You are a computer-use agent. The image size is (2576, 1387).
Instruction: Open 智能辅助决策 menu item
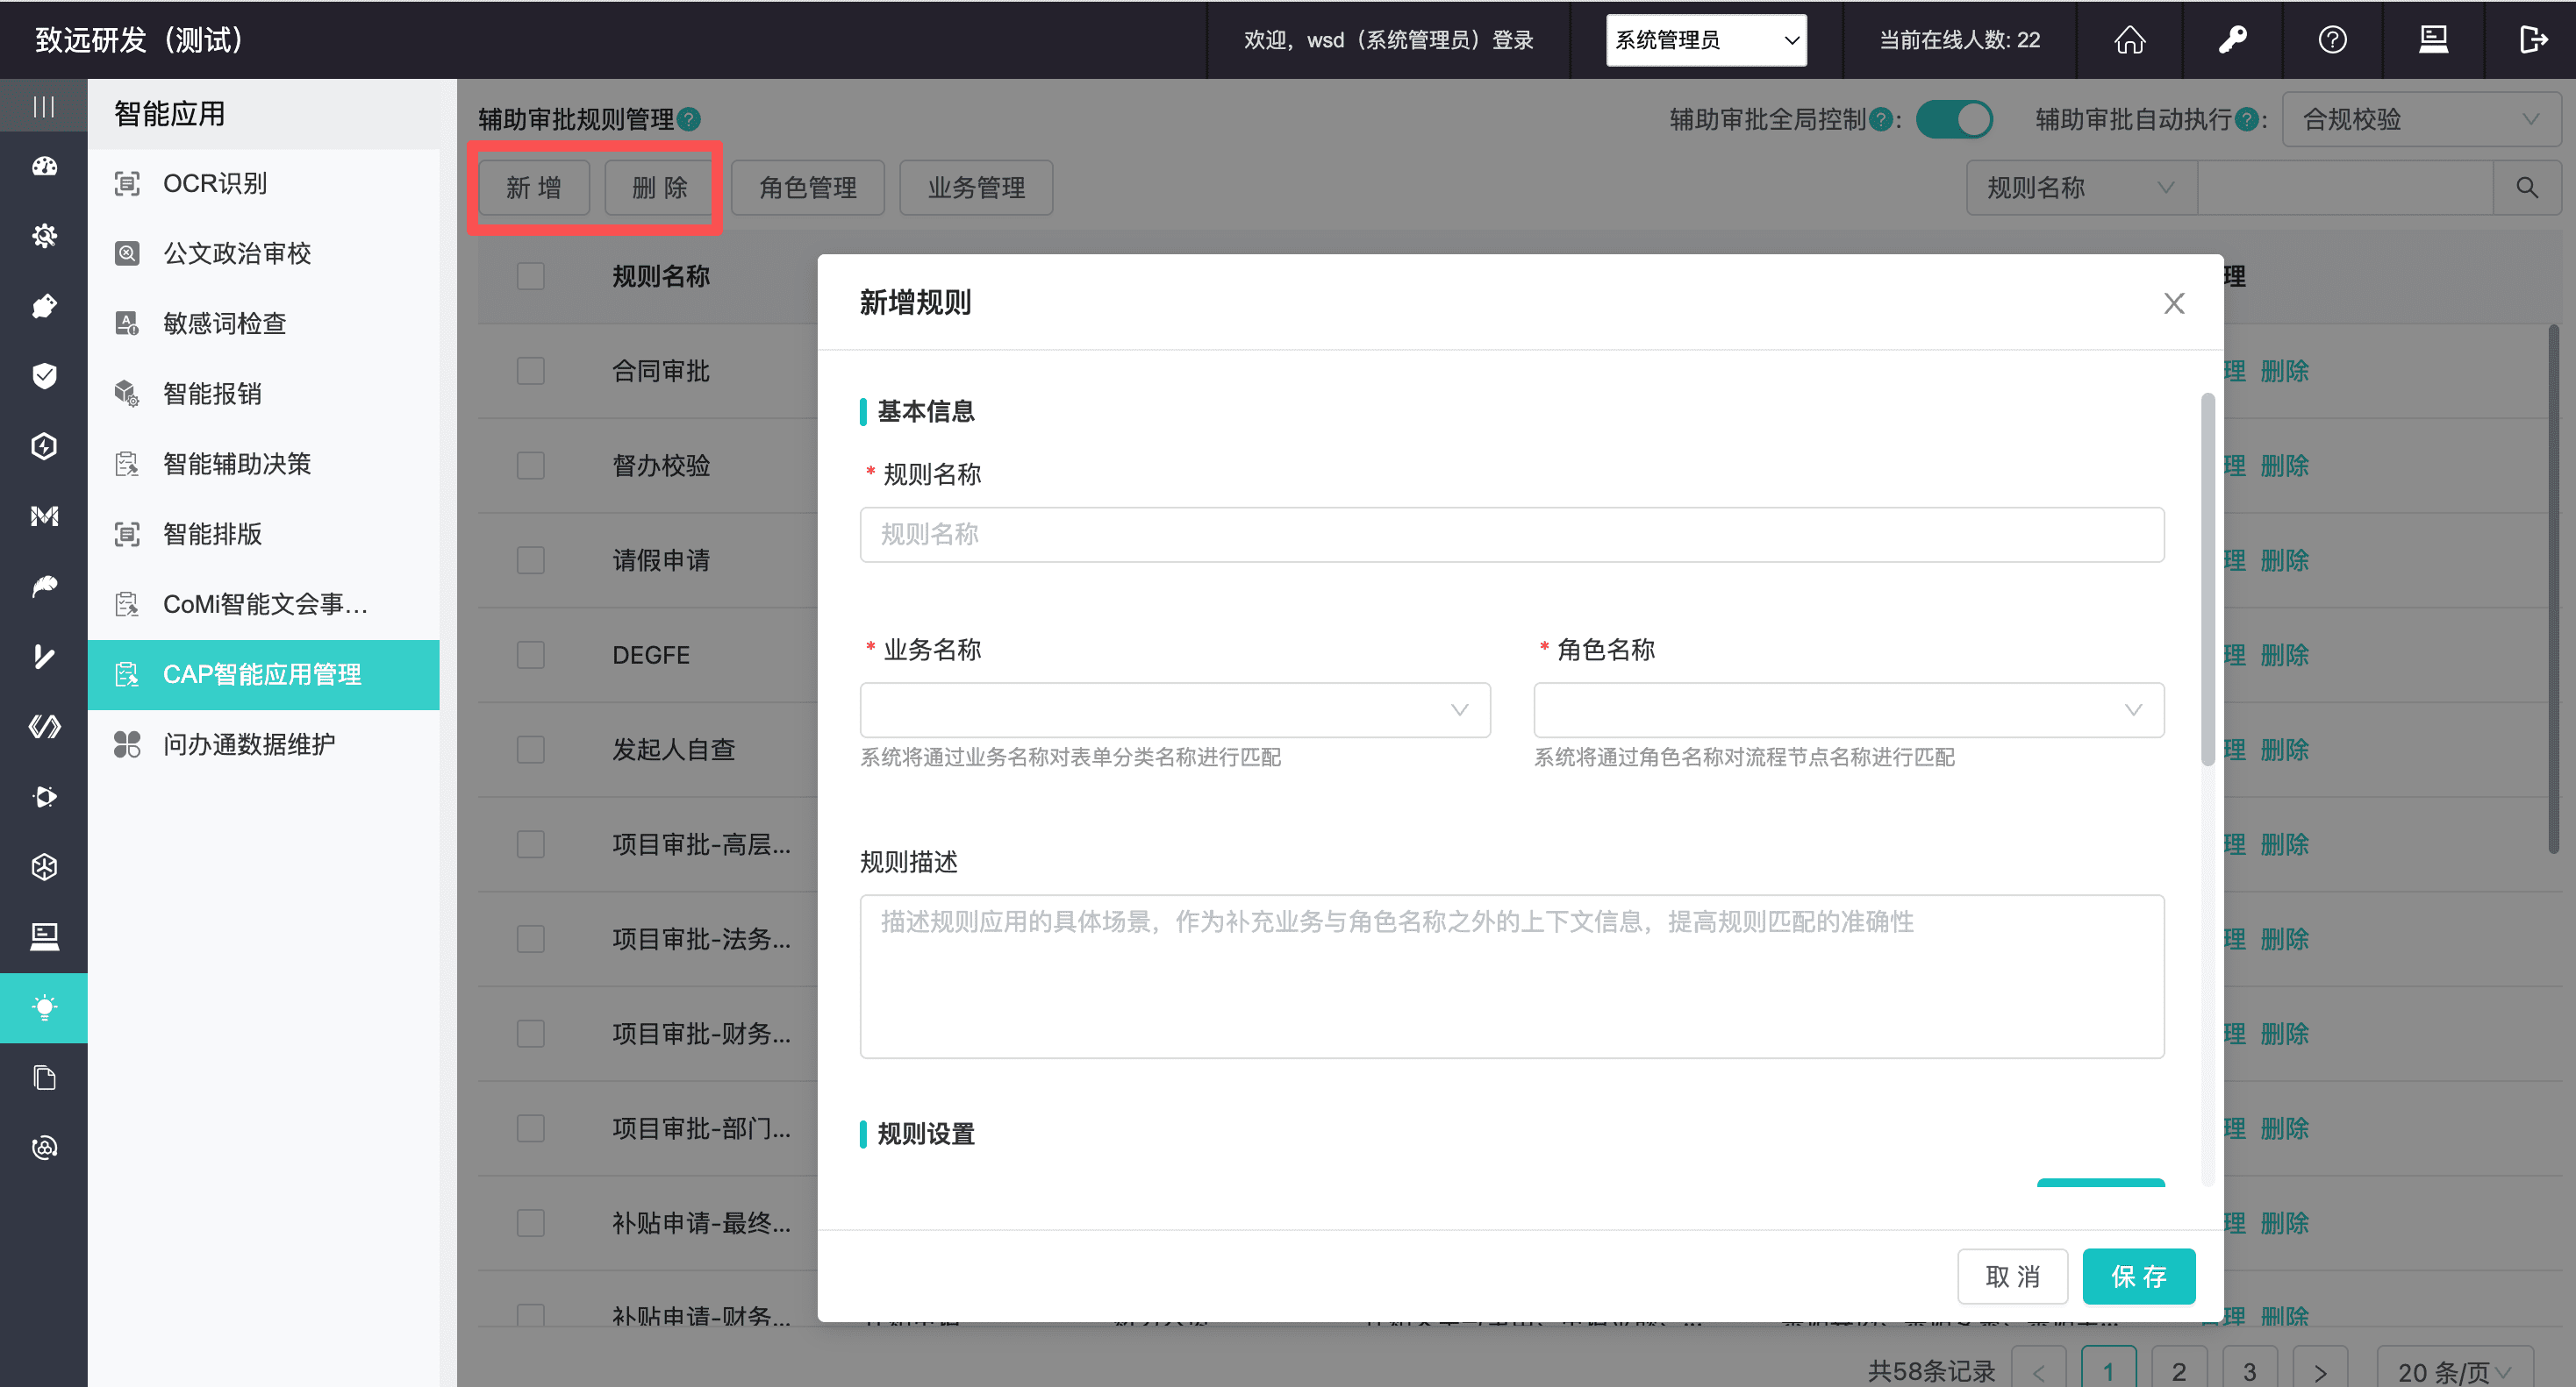coord(264,464)
